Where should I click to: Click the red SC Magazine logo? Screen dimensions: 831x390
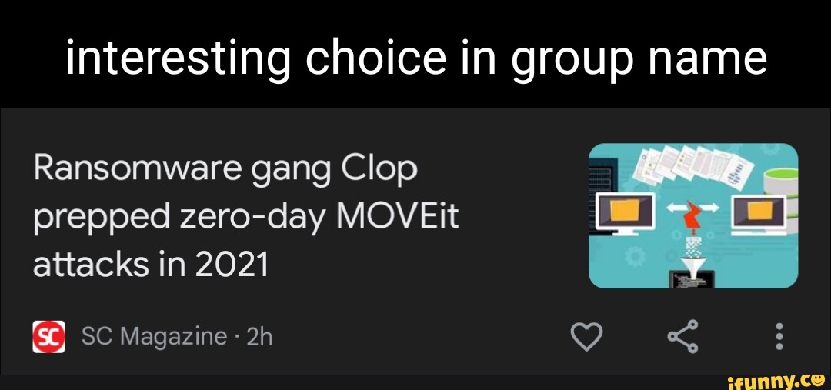click(48, 336)
